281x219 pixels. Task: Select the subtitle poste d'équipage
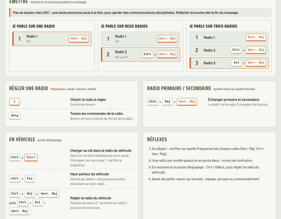click(x=49, y=140)
